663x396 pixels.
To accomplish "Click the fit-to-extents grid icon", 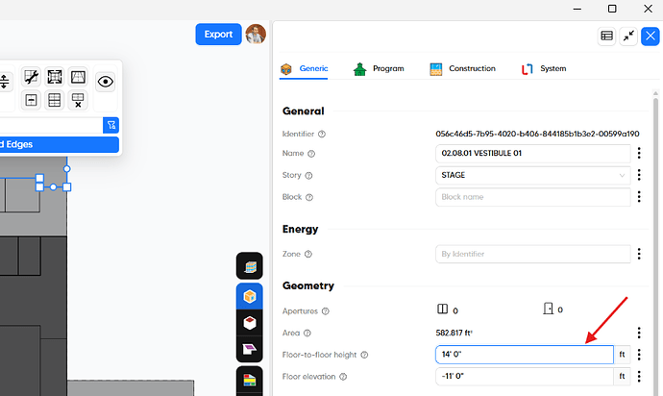I will (x=55, y=77).
